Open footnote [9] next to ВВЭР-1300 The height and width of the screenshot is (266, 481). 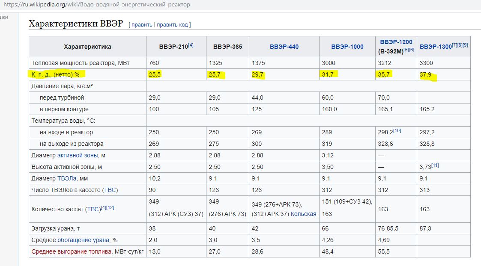pyautogui.click(x=465, y=45)
